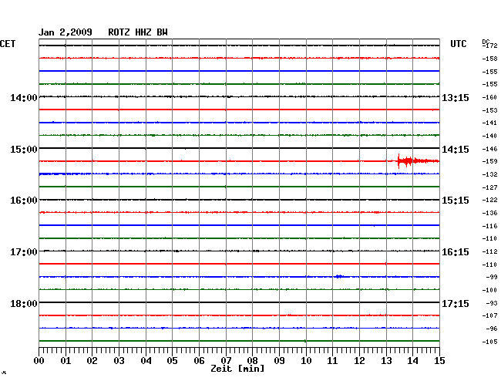Viewport: 501px width, 381px height.
Task: Click the station label "ROTZ HHZ BW"
Action: (138, 32)
